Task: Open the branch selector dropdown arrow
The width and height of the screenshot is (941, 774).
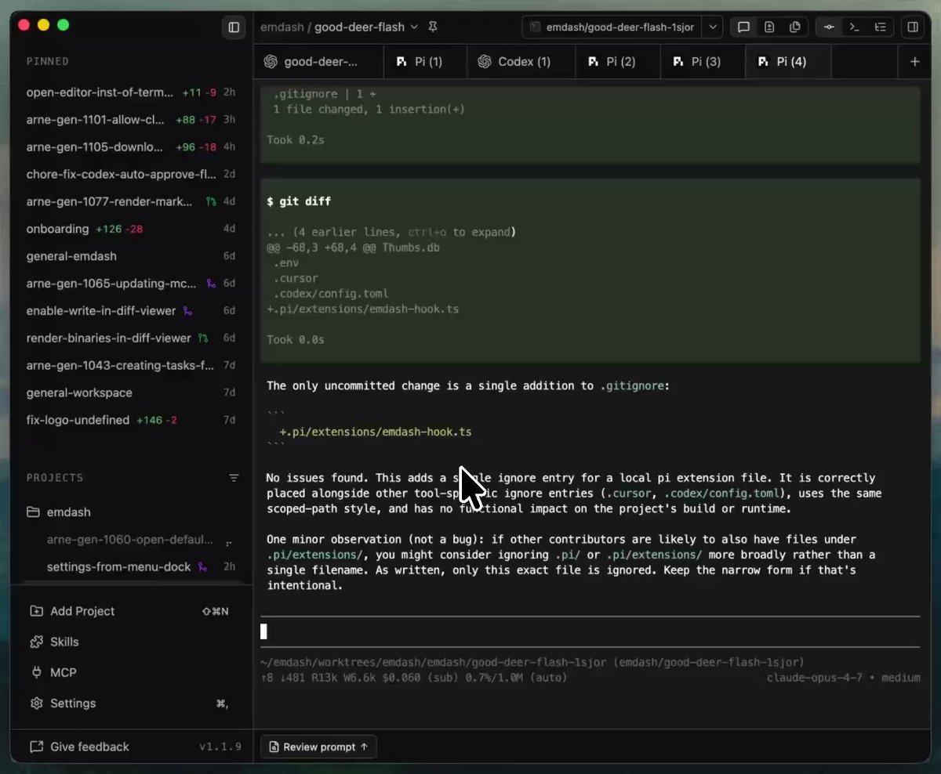Action: point(712,27)
